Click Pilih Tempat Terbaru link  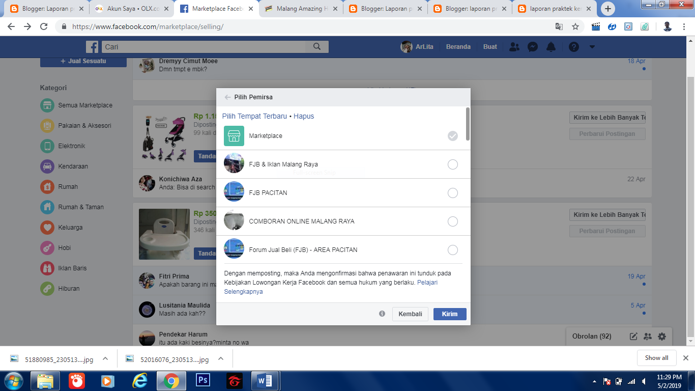coord(254,116)
